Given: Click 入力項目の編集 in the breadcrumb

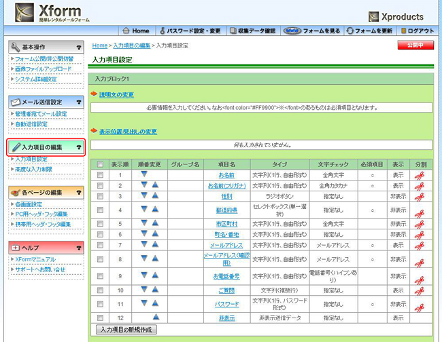Looking at the screenshot, I should pyautogui.click(x=132, y=45).
